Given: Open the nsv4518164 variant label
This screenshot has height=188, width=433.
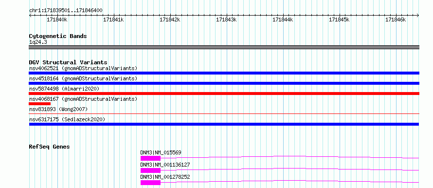Looking at the screenshot, I should [83, 78].
